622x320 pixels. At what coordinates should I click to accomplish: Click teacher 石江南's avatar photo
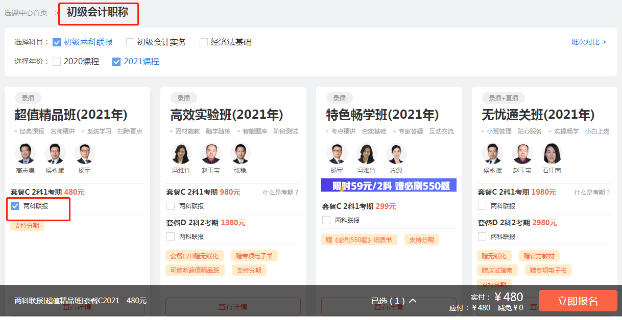pyautogui.click(x=552, y=153)
